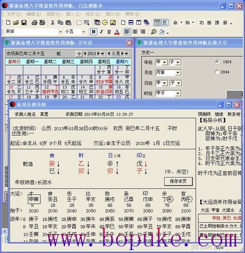Select the 2044 radio button
The image size is (245, 253).
217,72
